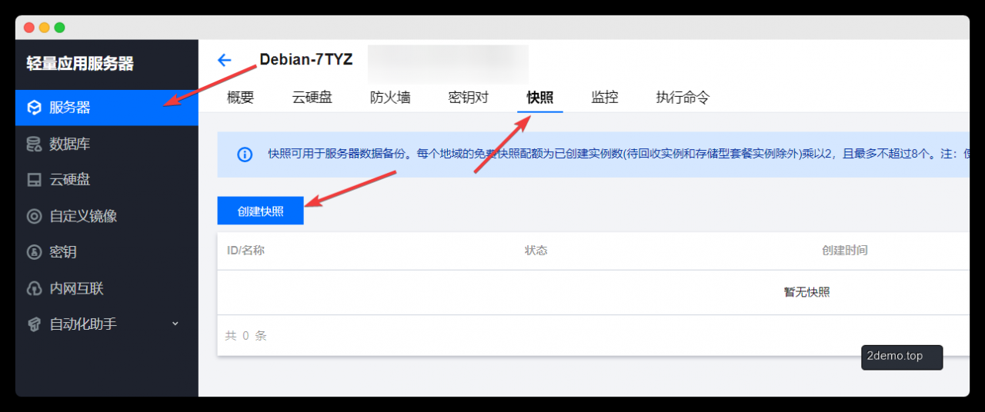Switch to the 概要 tab
The width and height of the screenshot is (985, 412).
(x=240, y=98)
